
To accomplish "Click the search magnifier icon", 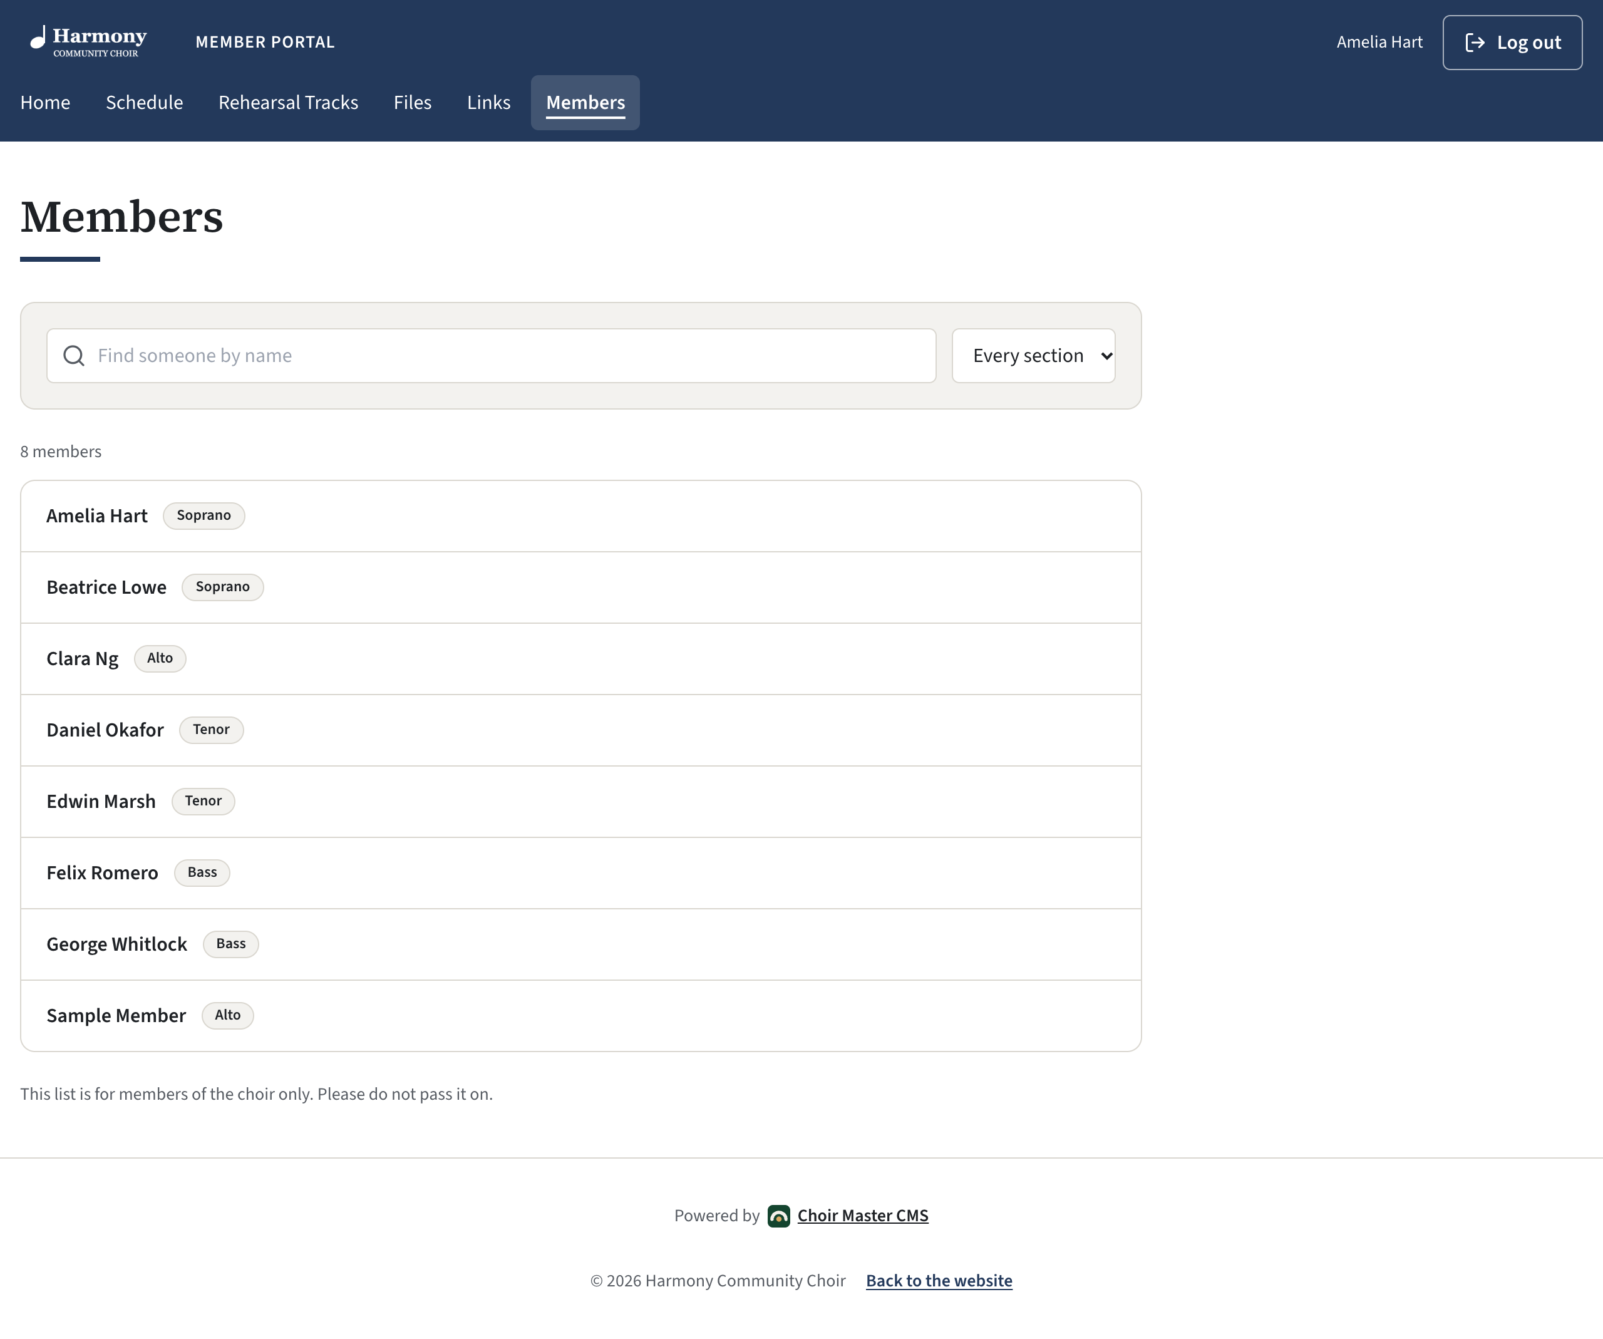I will coord(74,356).
